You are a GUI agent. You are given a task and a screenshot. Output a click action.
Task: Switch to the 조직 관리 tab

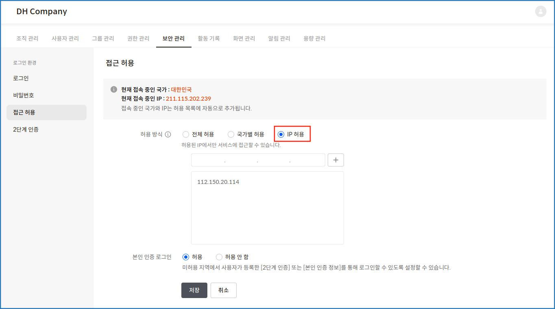coord(27,39)
